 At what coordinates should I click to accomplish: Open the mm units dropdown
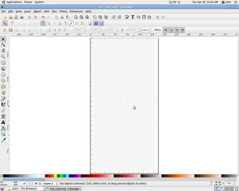146,30
